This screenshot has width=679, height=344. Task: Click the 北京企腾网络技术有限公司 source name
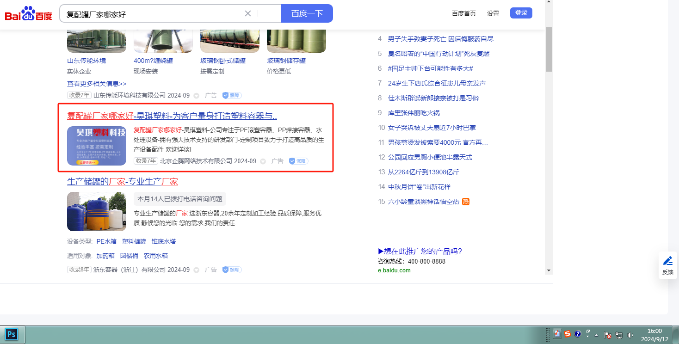(196, 161)
